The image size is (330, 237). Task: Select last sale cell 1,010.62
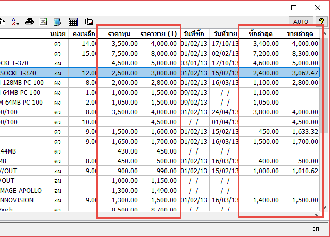pyautogui.click(x=300, y=171)
